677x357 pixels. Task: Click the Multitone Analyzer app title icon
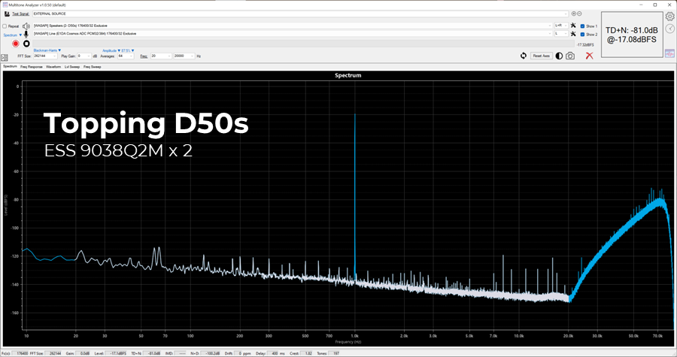[5, 5]
